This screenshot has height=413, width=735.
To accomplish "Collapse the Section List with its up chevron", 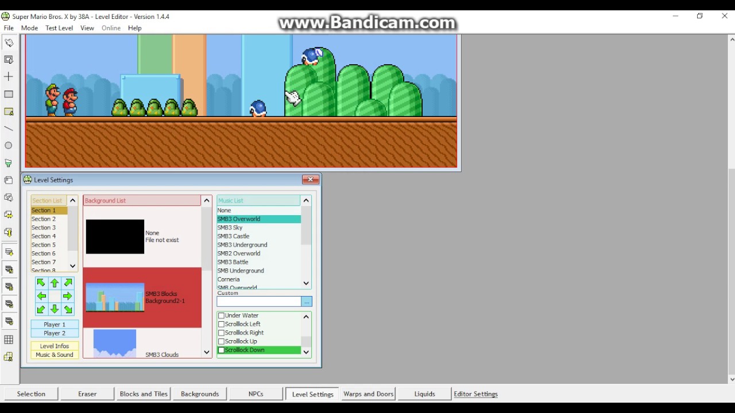I will pyautogui.click(x=72, y=200).
